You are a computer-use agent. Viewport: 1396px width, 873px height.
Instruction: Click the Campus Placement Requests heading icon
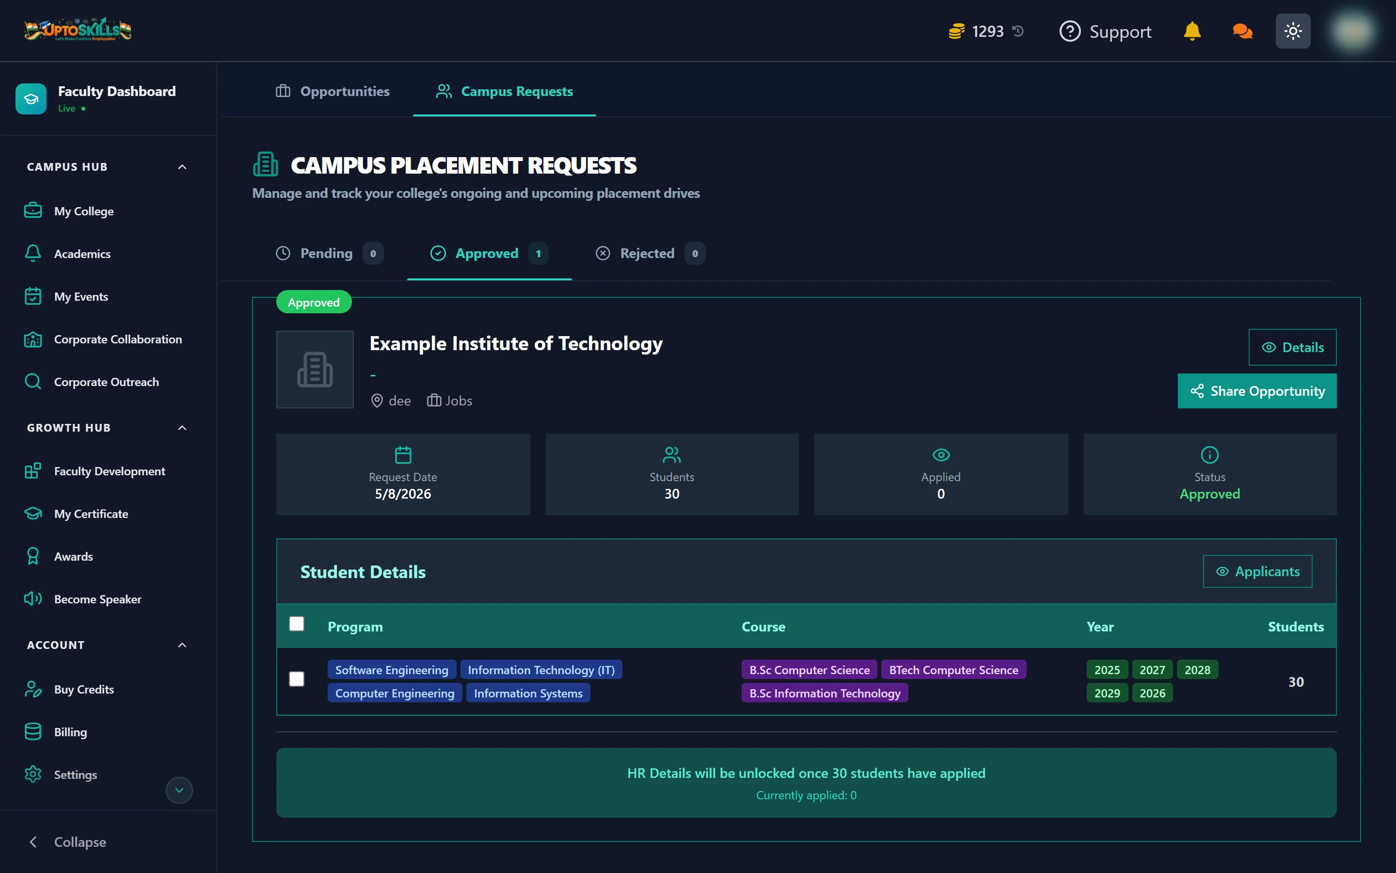pyautogui.click(x=265, y=164)
